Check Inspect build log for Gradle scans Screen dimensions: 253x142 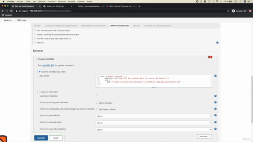35,34
